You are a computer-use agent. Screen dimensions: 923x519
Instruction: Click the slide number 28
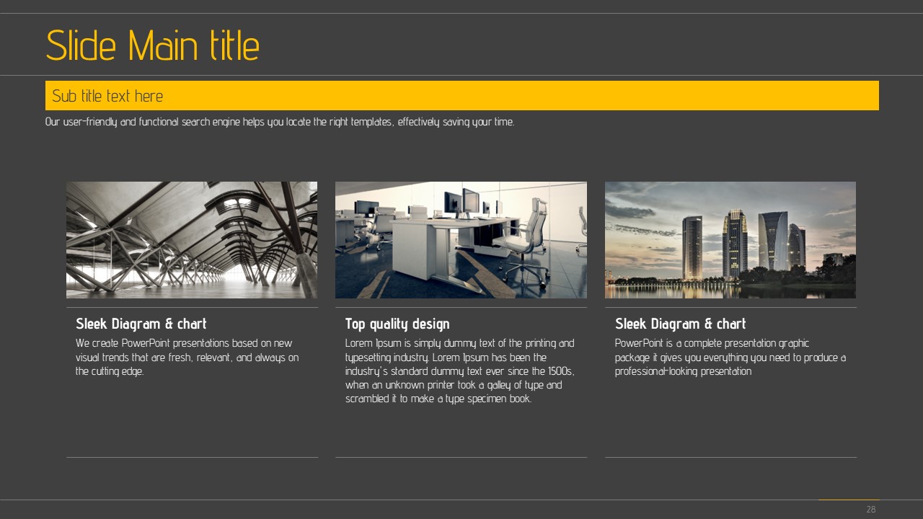pyautogui.click(x=870, y=510)
